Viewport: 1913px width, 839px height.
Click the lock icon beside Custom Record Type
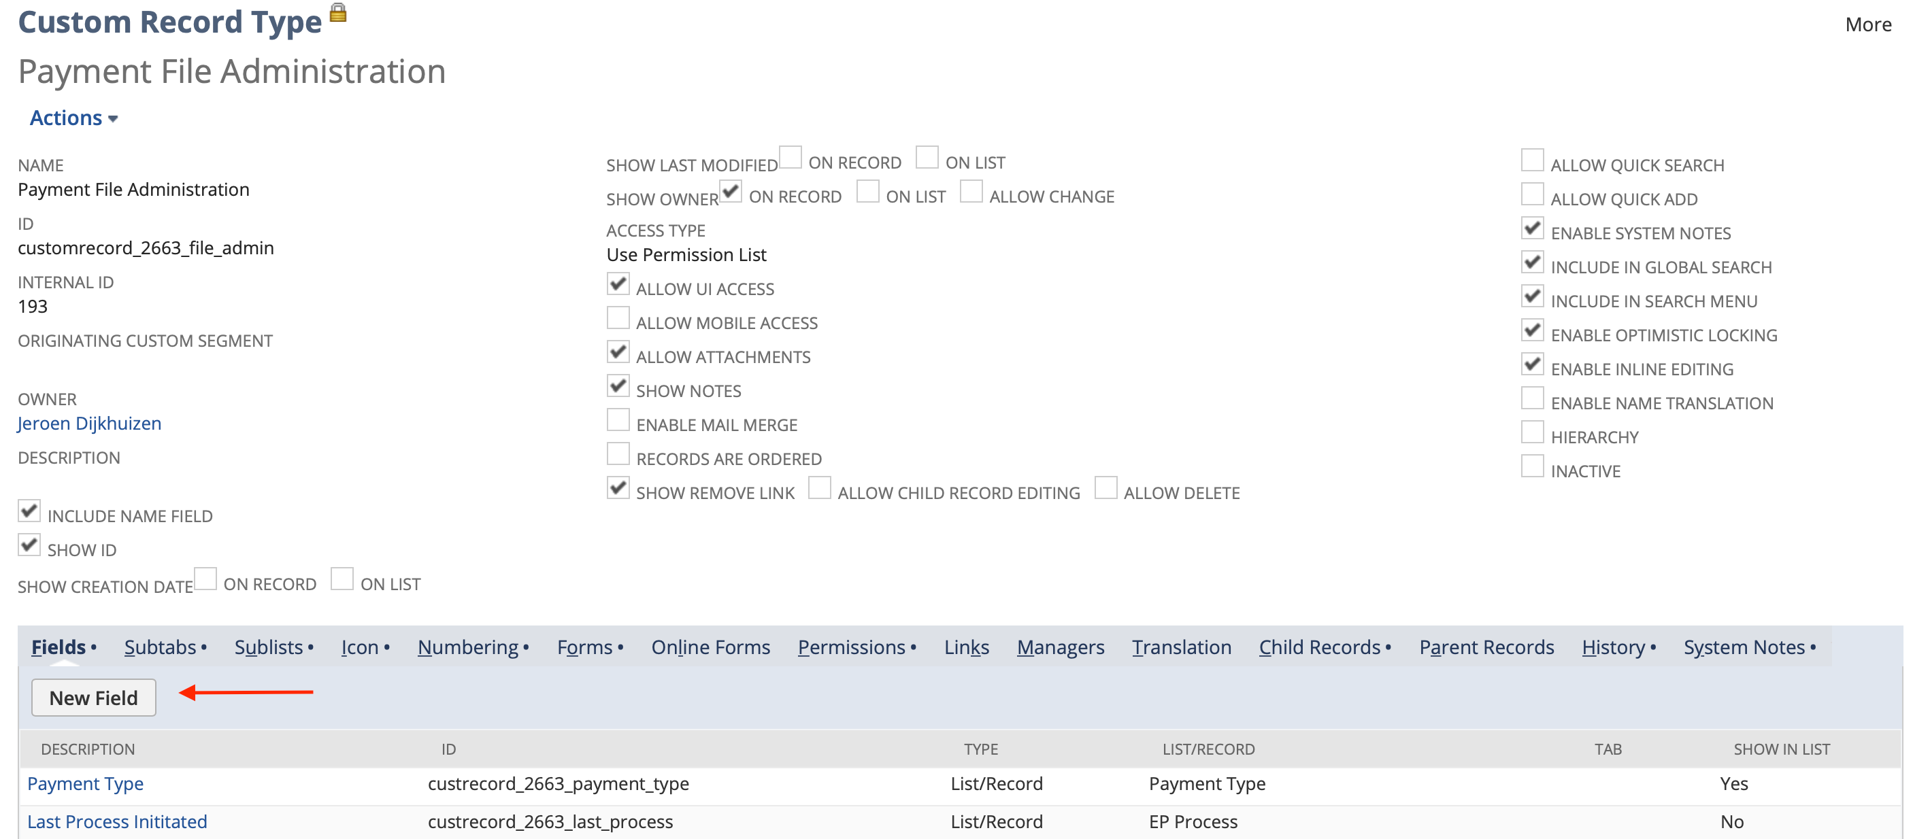point(339,14)
